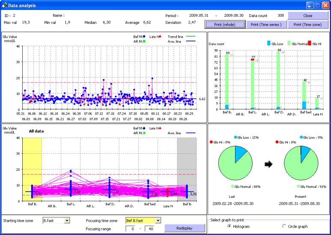Click the period end date 2009.08.30 in header
This screenshot has width=331, height=235.
234,15
